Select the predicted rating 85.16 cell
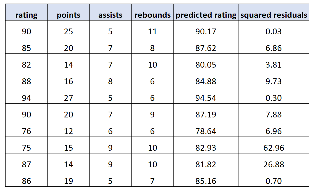315x190 pixels. (206, 181)
